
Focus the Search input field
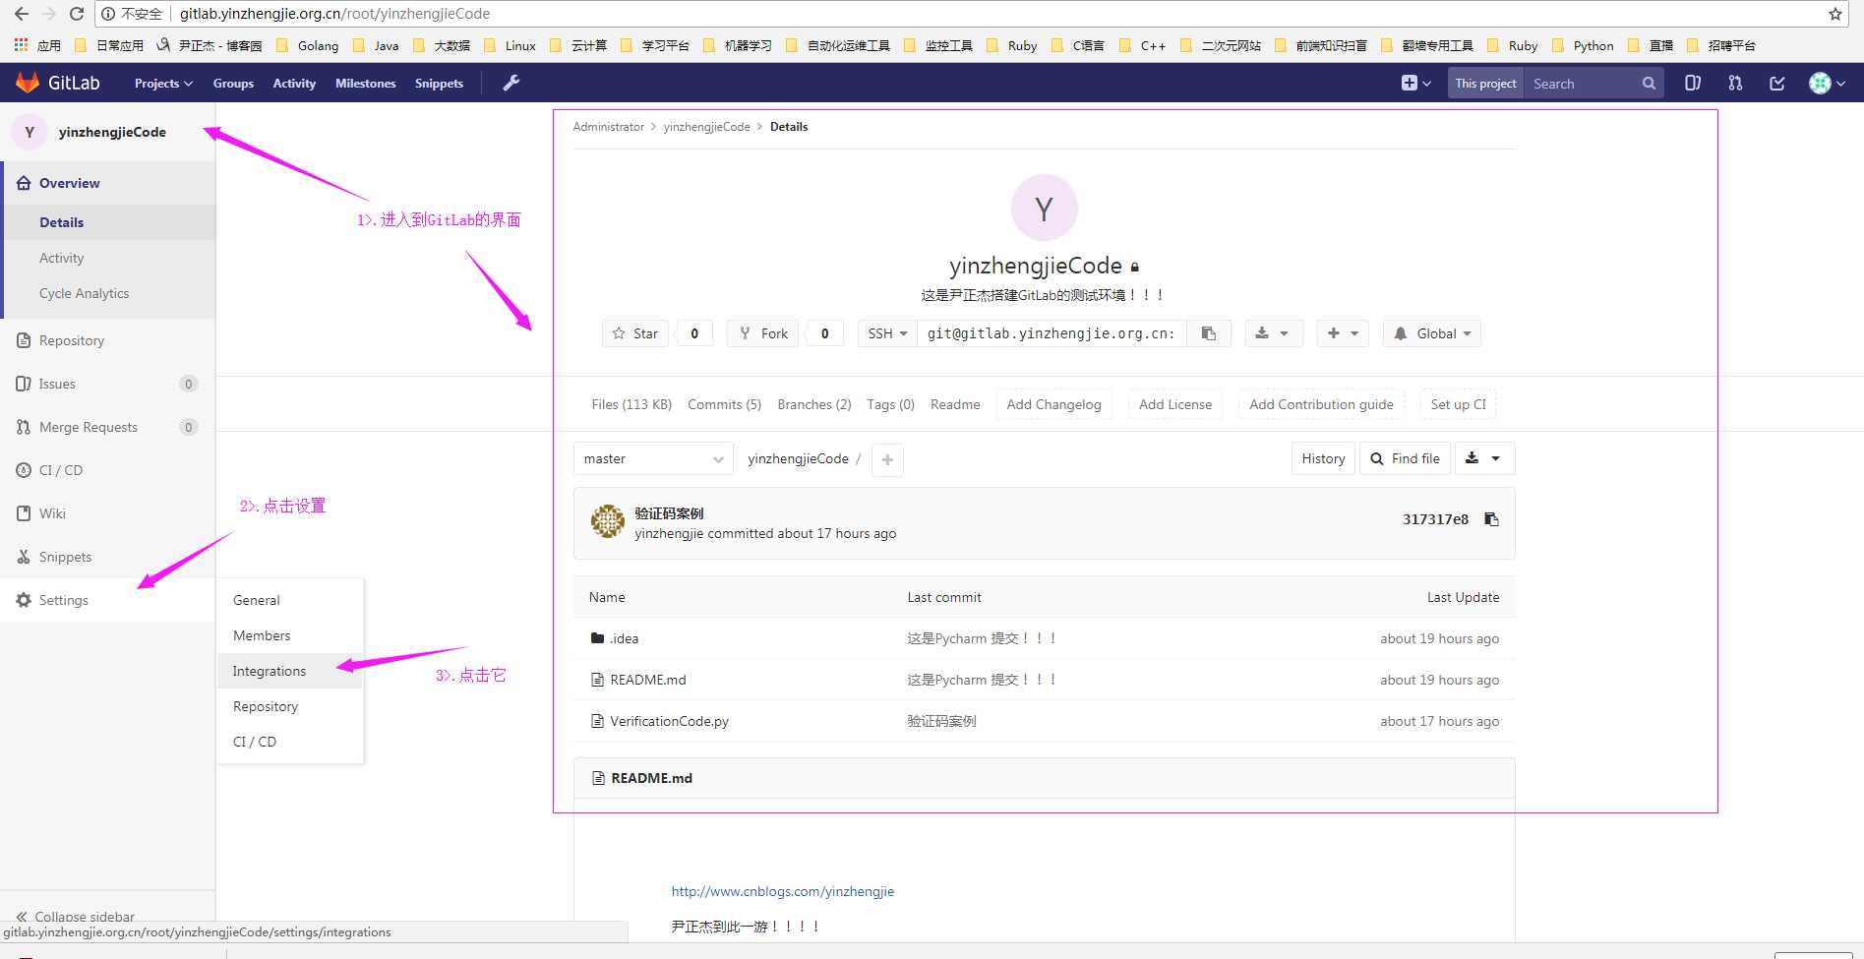pos(1584,84)
